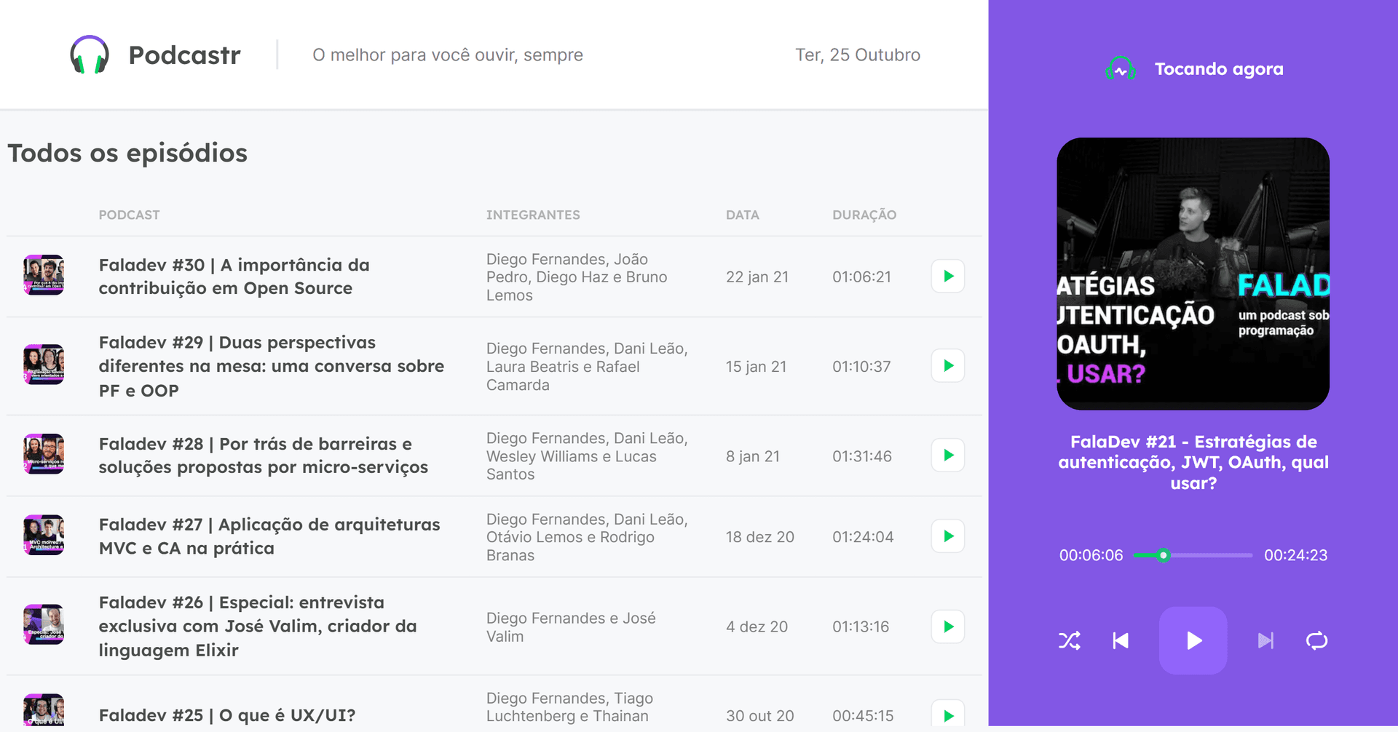Viewport: 1398px width, 732px height.
Task: Click the date 8 jan 21
Action: [753, 456]
